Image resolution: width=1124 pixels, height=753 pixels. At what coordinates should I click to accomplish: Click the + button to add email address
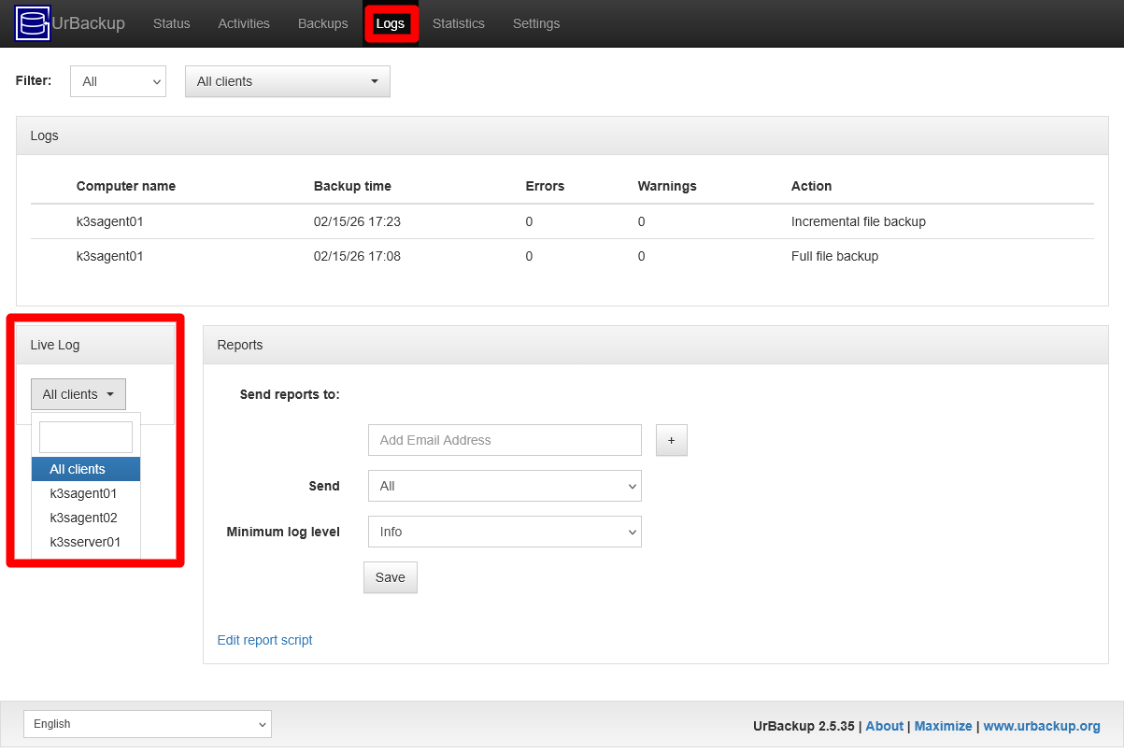(671, 440)
